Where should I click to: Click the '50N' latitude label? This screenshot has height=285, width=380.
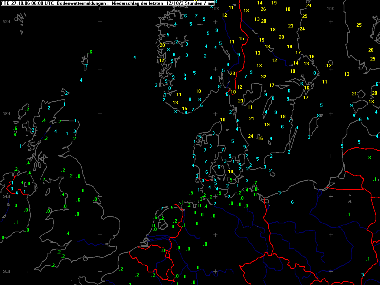7,271
